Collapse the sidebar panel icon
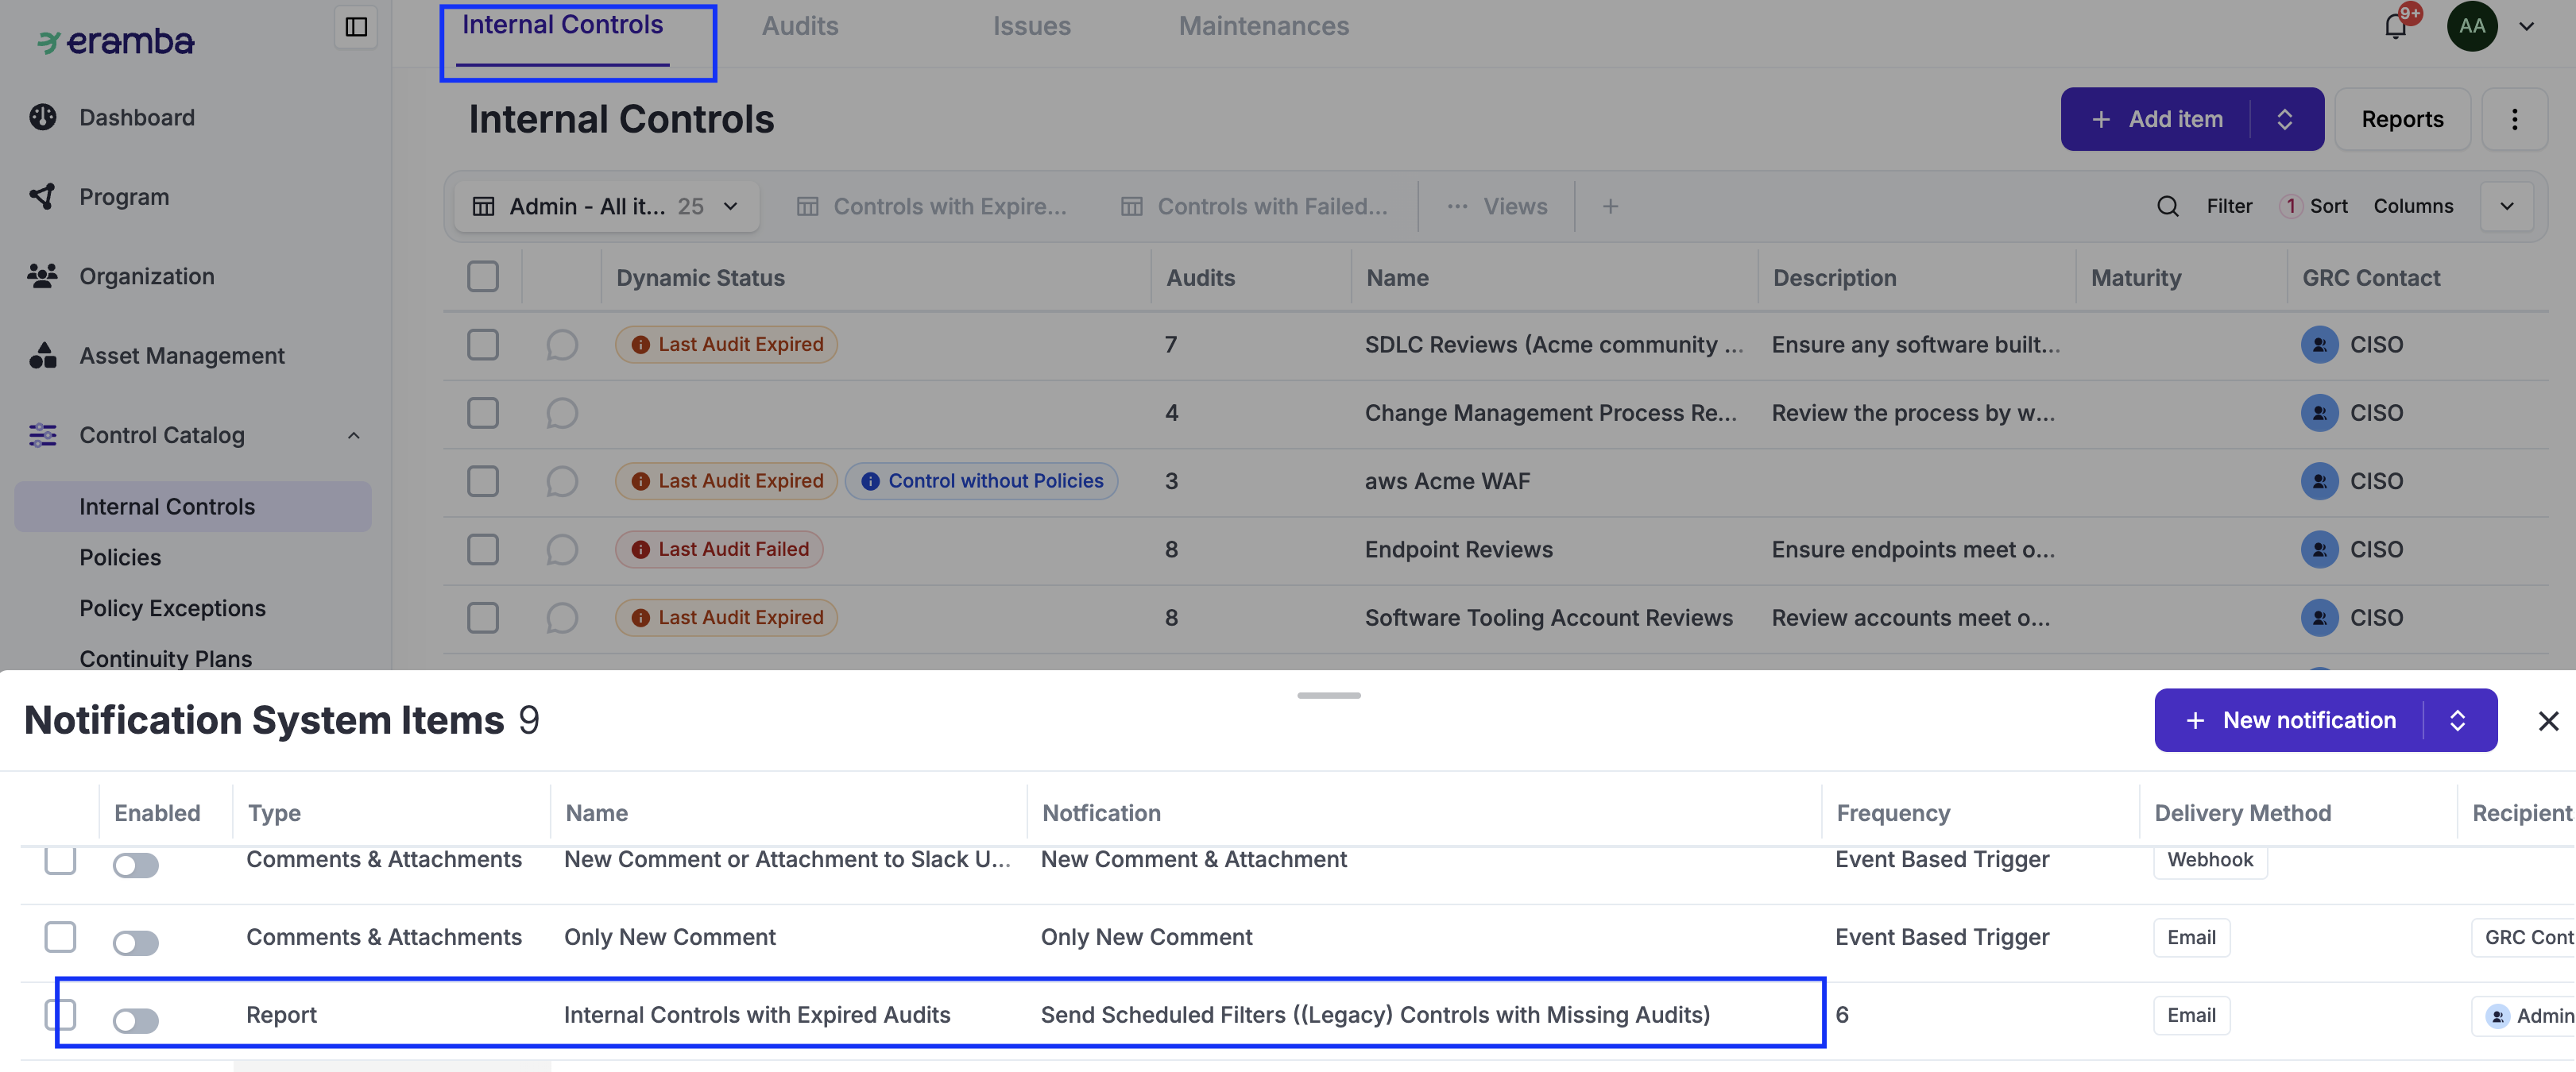Viewport: 2576px width, 1072px height. point(356,27)
